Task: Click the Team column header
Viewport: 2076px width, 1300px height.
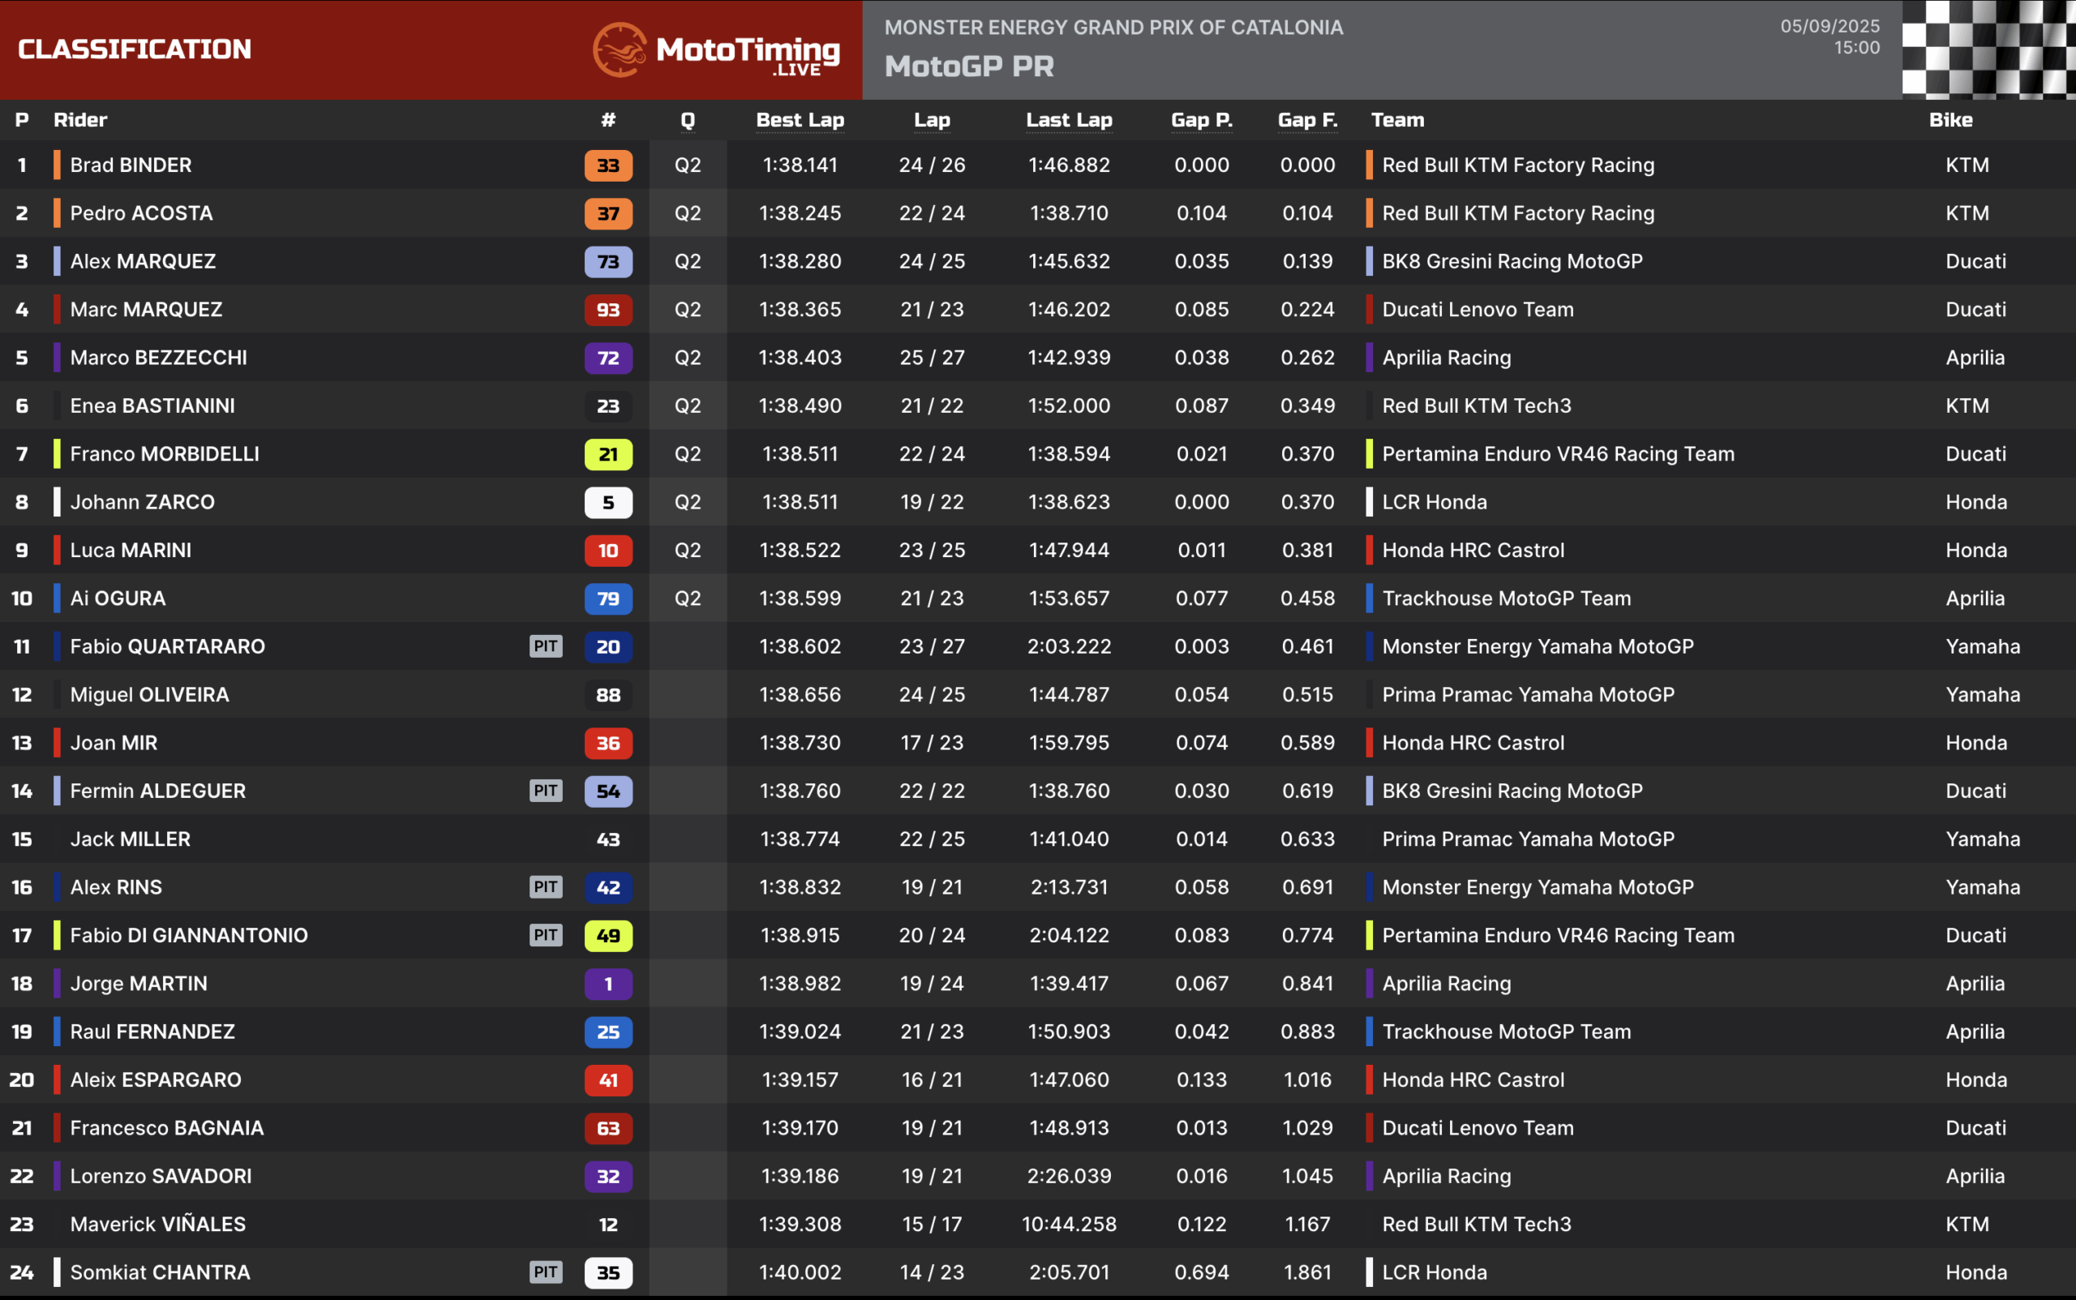Action: coord(1397,119)
